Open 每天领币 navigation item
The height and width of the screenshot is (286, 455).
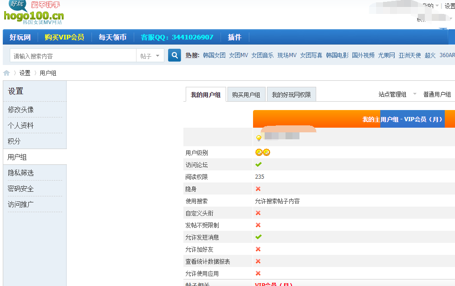(x=112, y=37)
